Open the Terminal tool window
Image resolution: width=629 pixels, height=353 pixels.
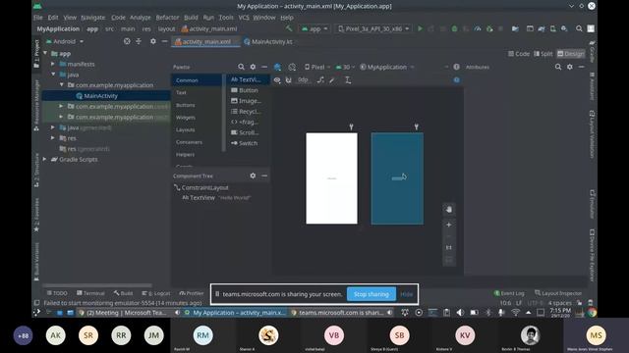click(90, 293)
